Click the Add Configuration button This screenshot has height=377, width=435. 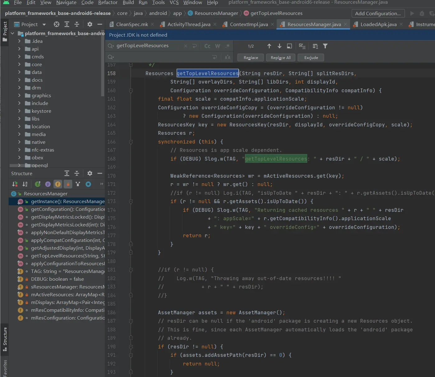pyautogui.click(x=378, y=13)
